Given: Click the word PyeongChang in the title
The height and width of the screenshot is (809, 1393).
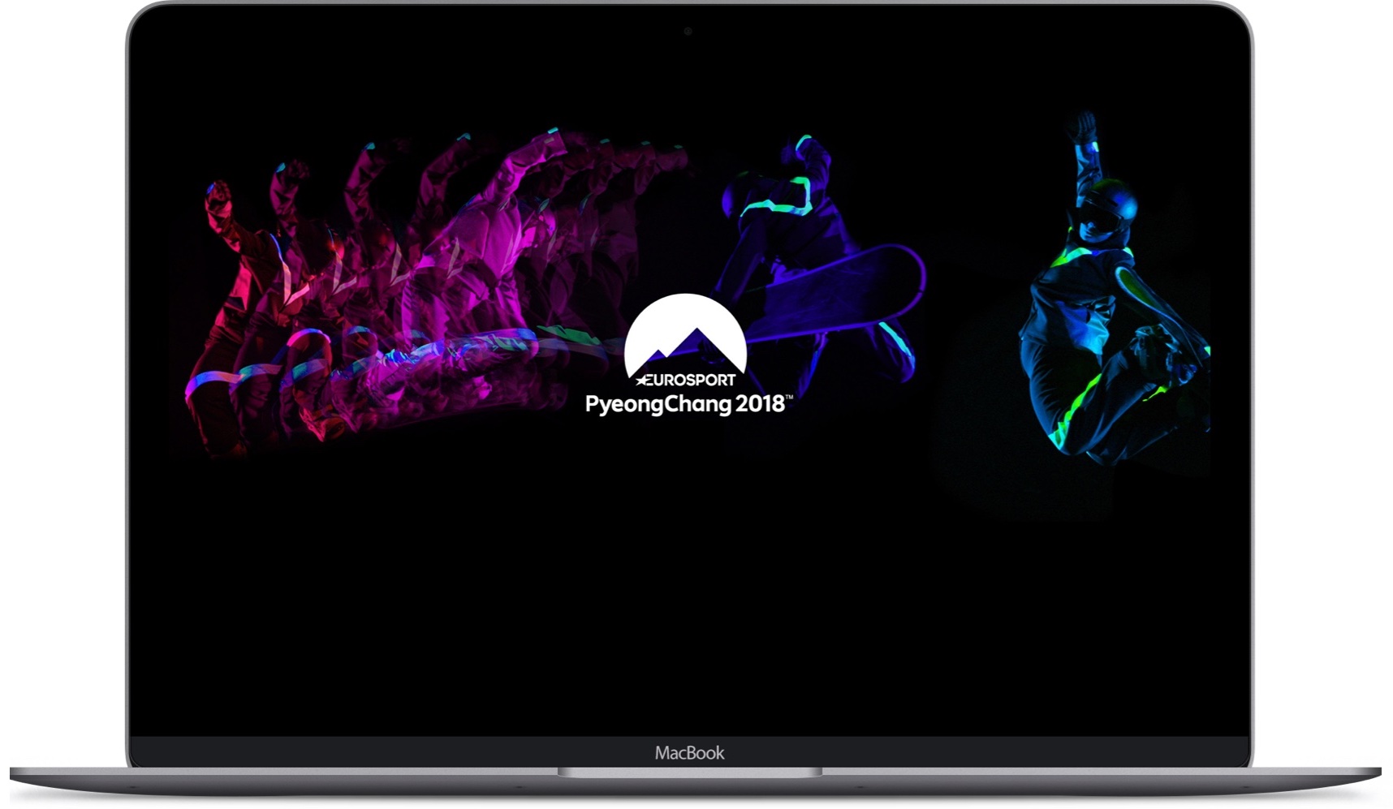Looking at the screenshot, I should point(658,404).
